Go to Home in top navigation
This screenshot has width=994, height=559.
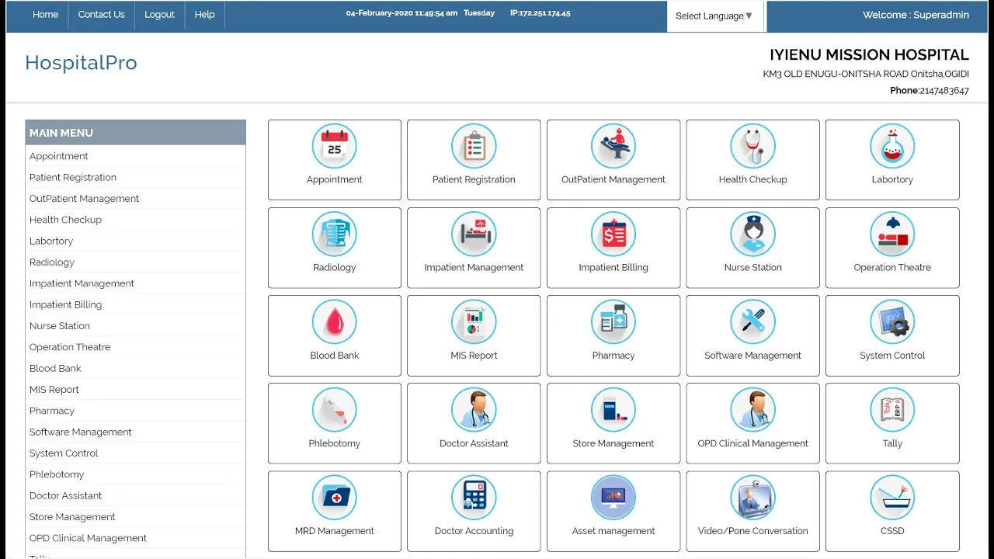pyautogui.click(x=45, y=15)
